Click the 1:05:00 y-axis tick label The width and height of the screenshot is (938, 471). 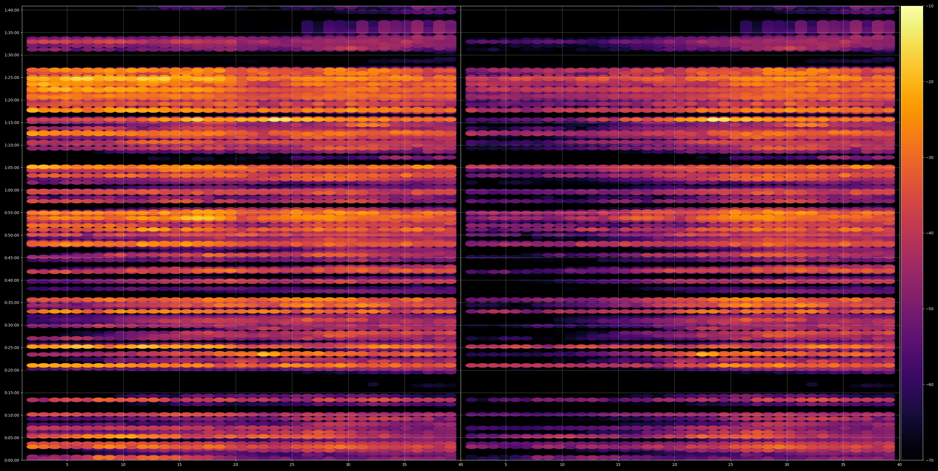[x=12, y=168]
